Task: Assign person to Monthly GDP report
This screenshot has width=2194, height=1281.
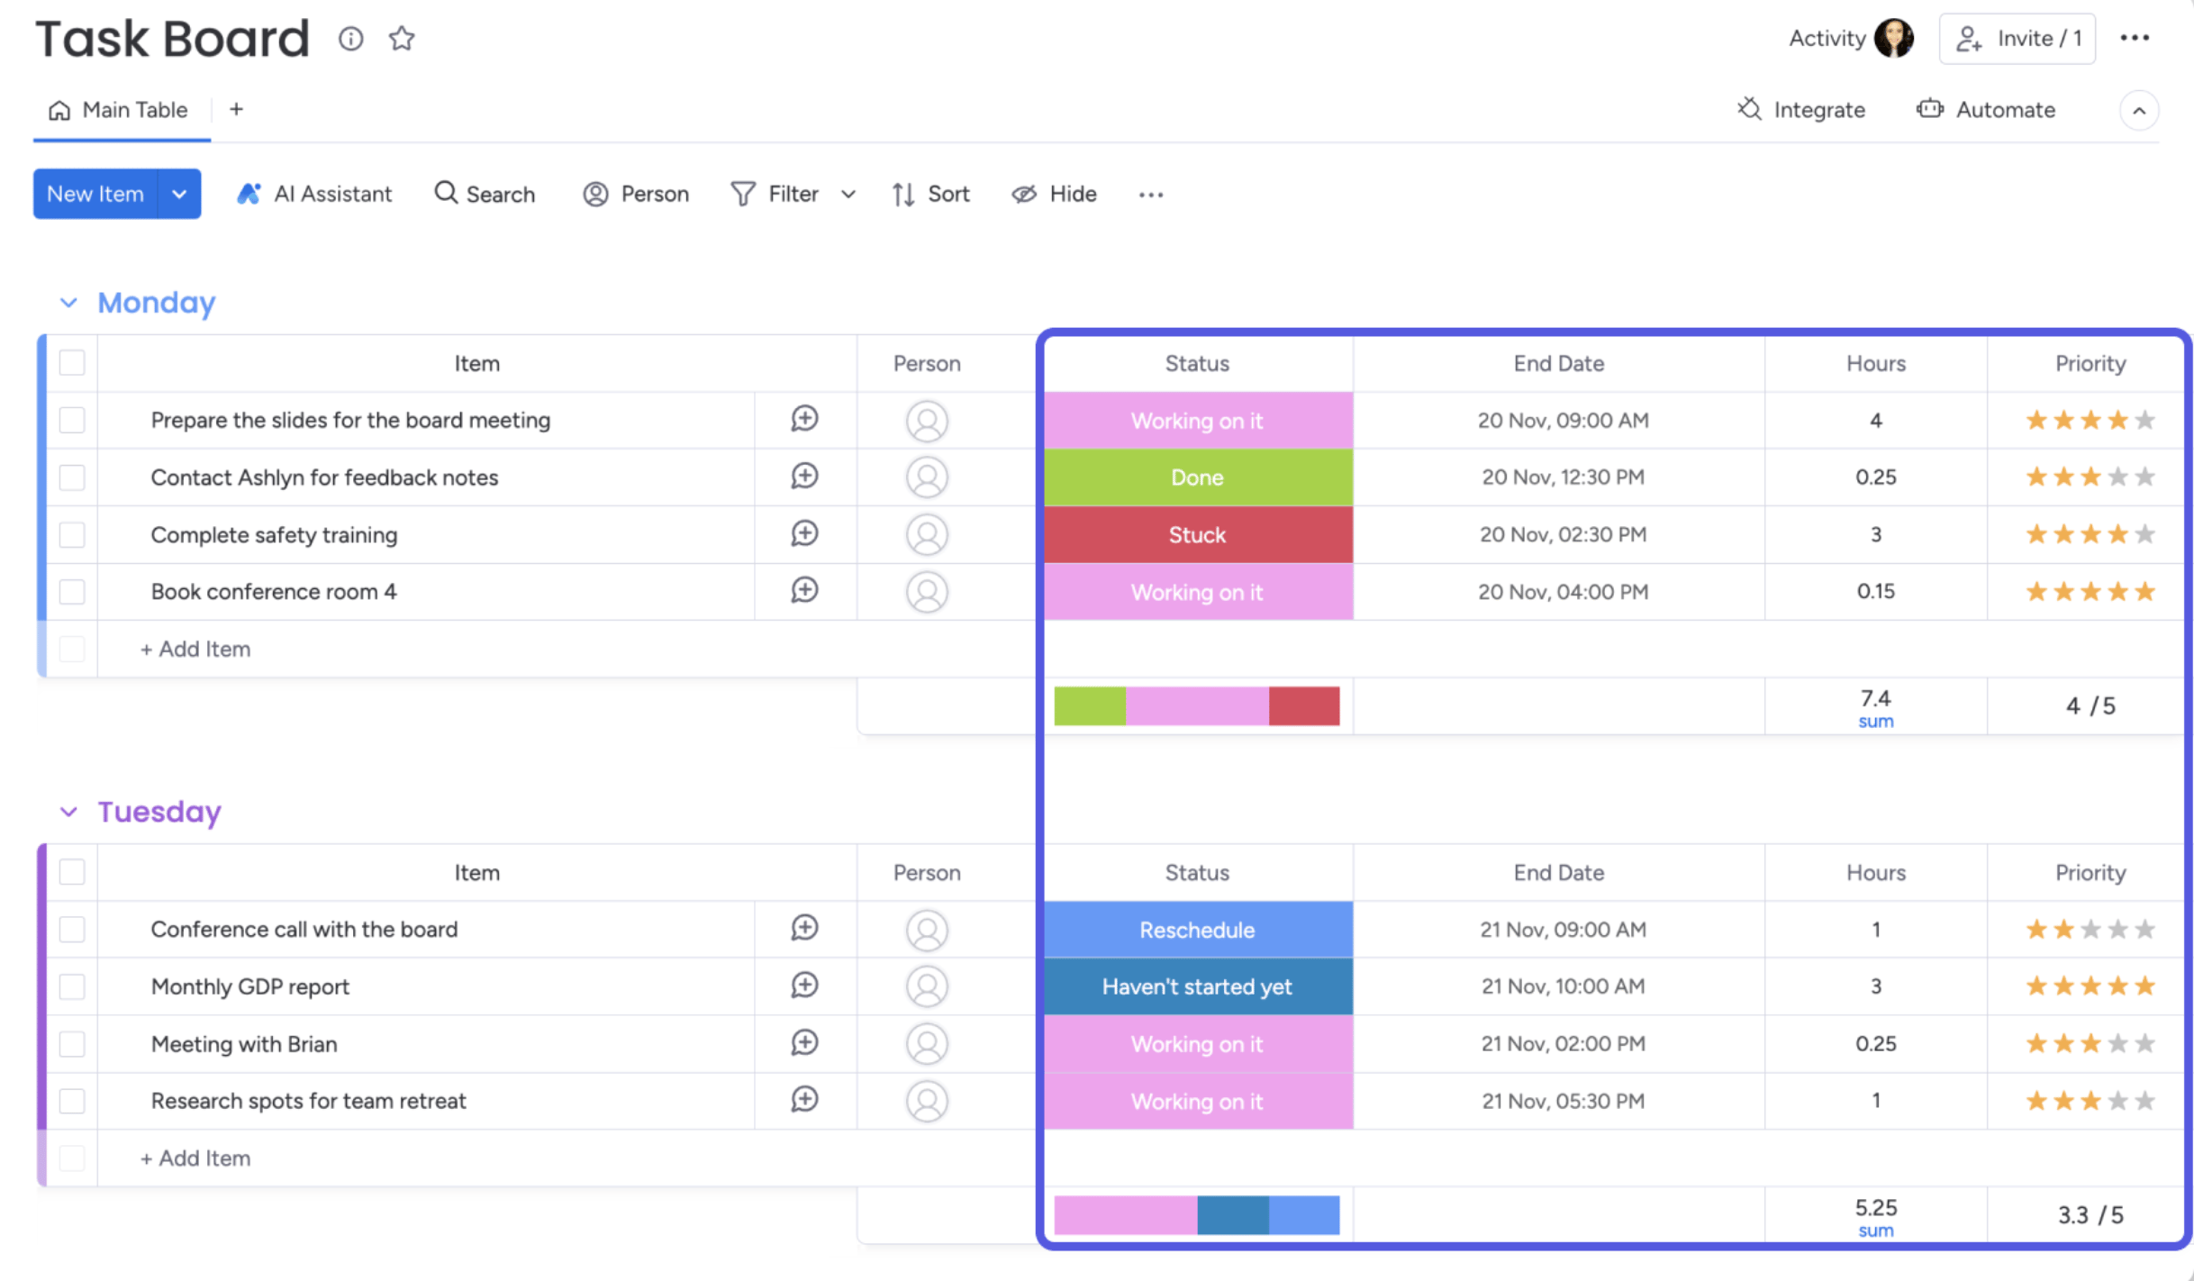Action: [x=926, y=986]
